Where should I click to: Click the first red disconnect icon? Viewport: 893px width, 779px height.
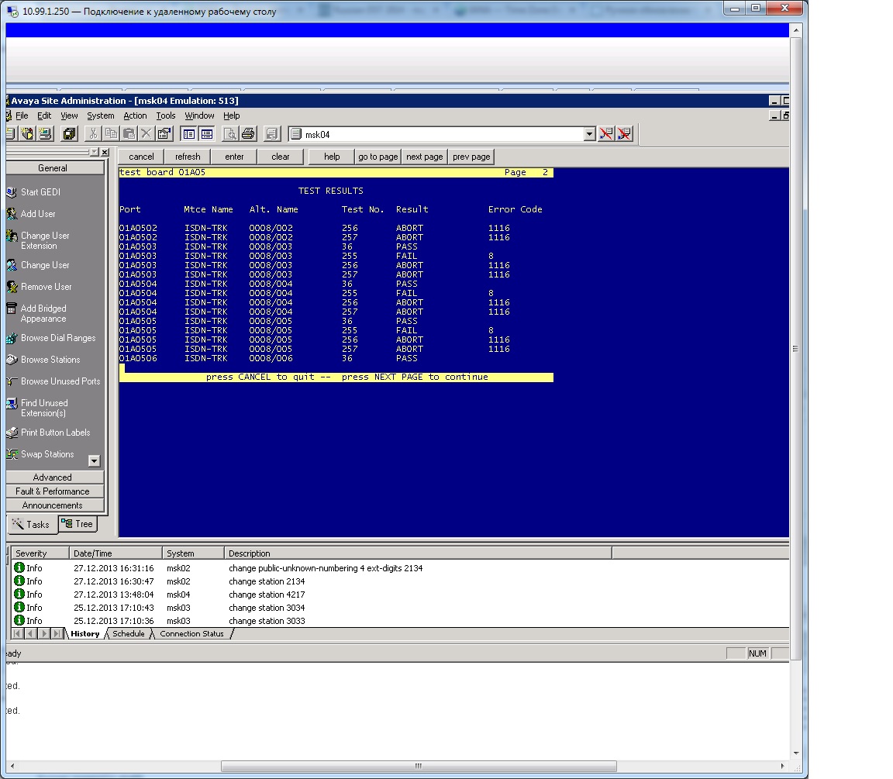[x=606, y=134]
